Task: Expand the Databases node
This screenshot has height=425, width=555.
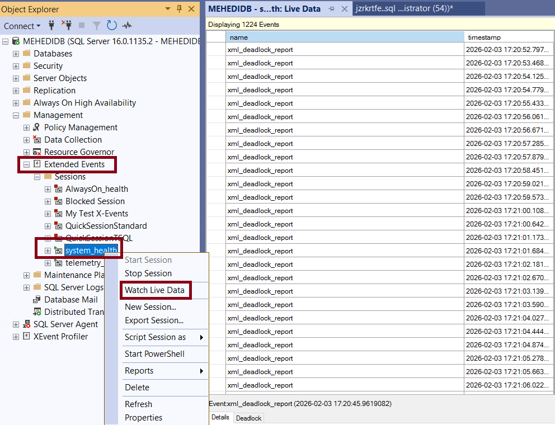Action: (x=16, y=54)
